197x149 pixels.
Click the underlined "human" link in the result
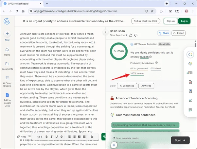pyautogui.click(x=144, y=57)
